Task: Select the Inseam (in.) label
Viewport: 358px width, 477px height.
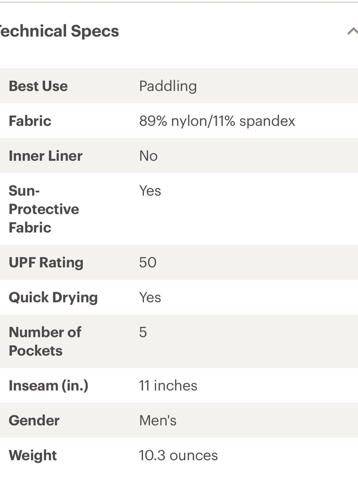Action: click(x=49, y=385)
